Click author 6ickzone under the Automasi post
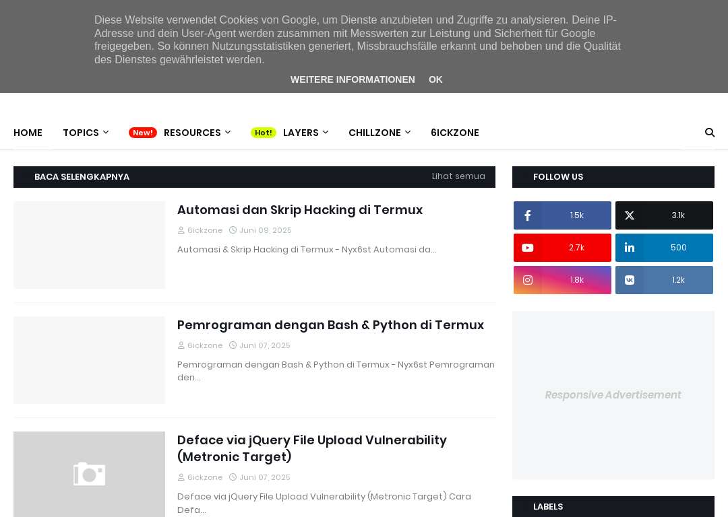Screen dimensions: 728x517 (x=205, y=230)
